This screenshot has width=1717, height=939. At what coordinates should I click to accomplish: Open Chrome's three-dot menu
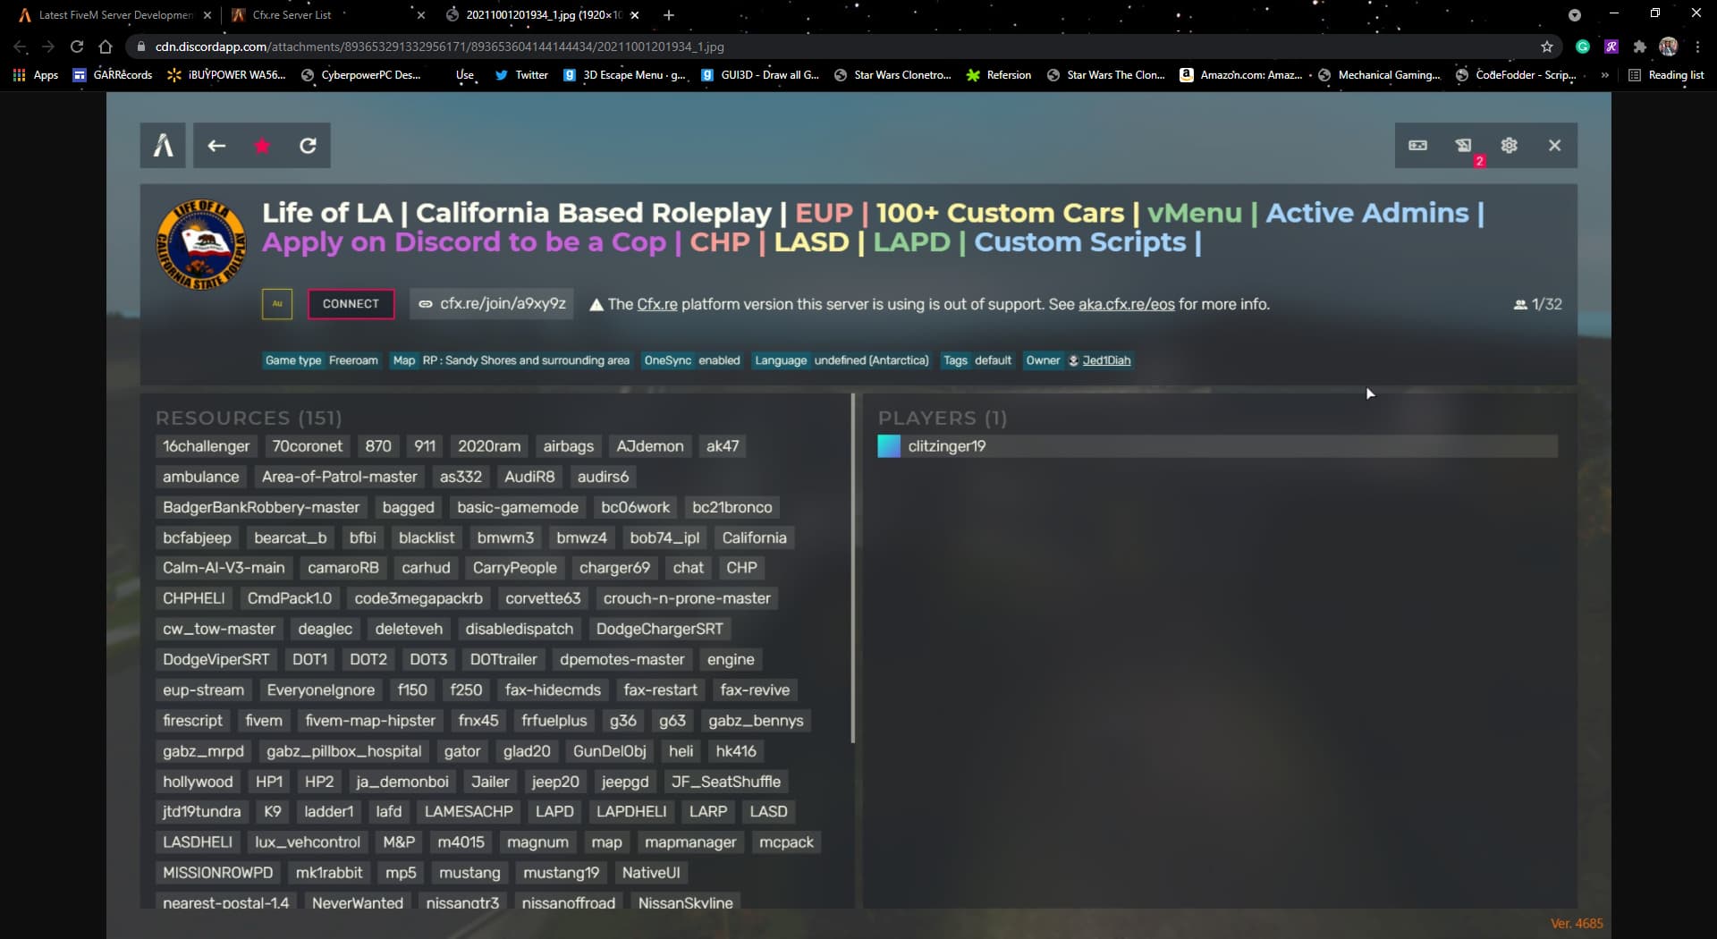coord(1697,47)
